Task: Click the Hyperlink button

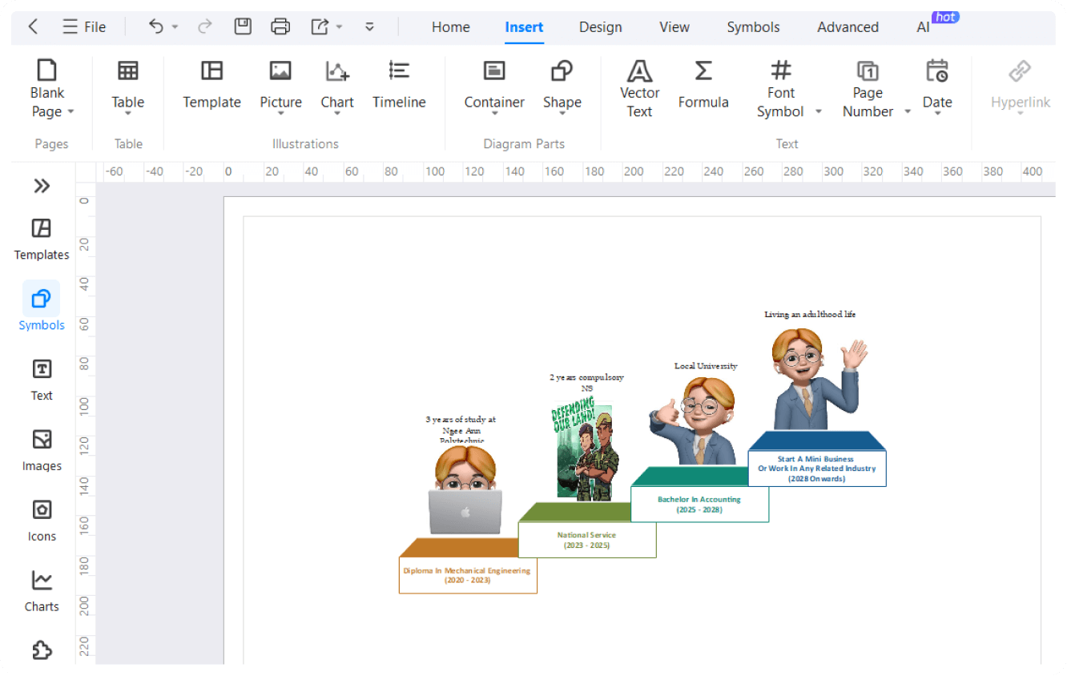Action: (1020, 87)
